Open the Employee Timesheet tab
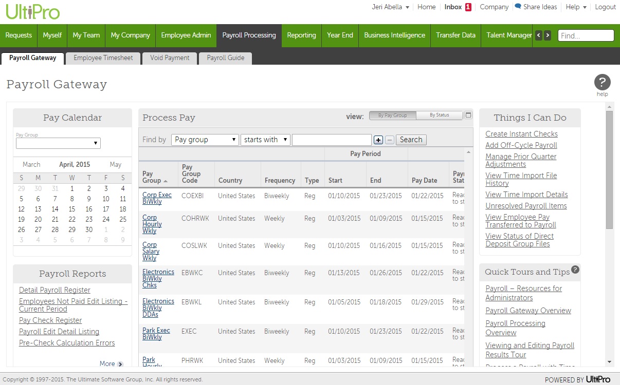The height and width of the screenshot is (385, 620). 103,58
